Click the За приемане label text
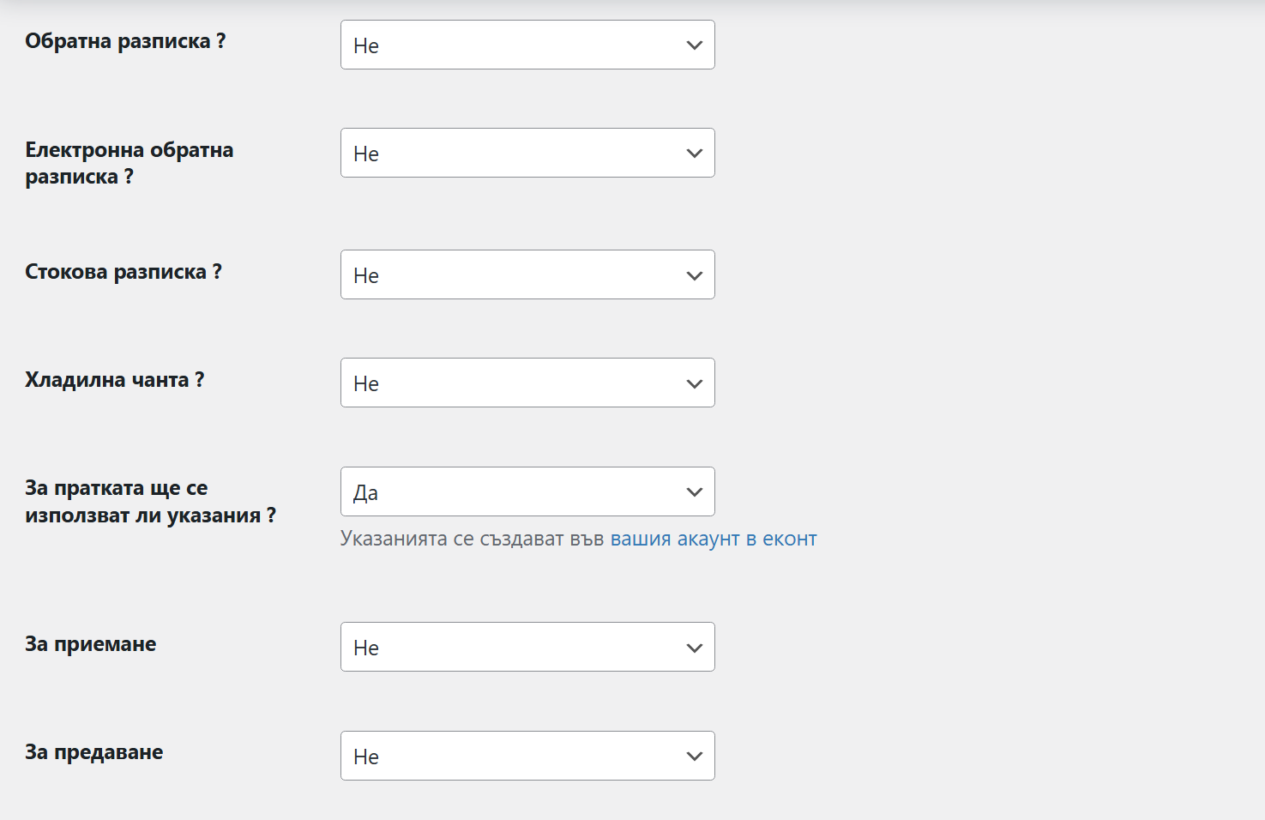This screenshot has width=1265, height=820. [x=91, y=644]
